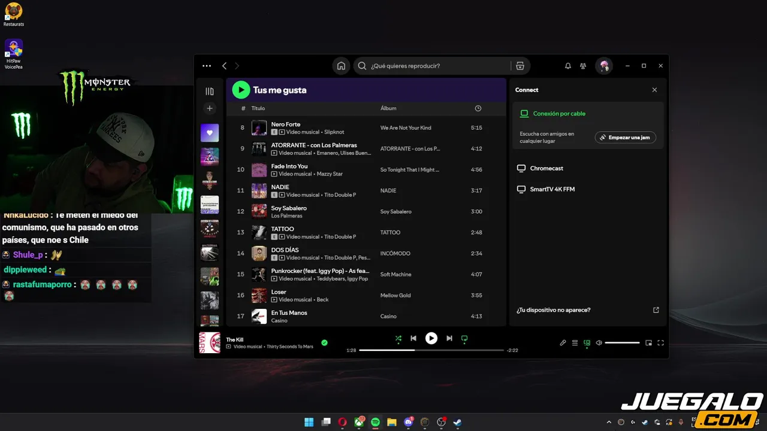Go back with the left arrow
Viewport: 767px width, 431px height.
pos(224,66)
